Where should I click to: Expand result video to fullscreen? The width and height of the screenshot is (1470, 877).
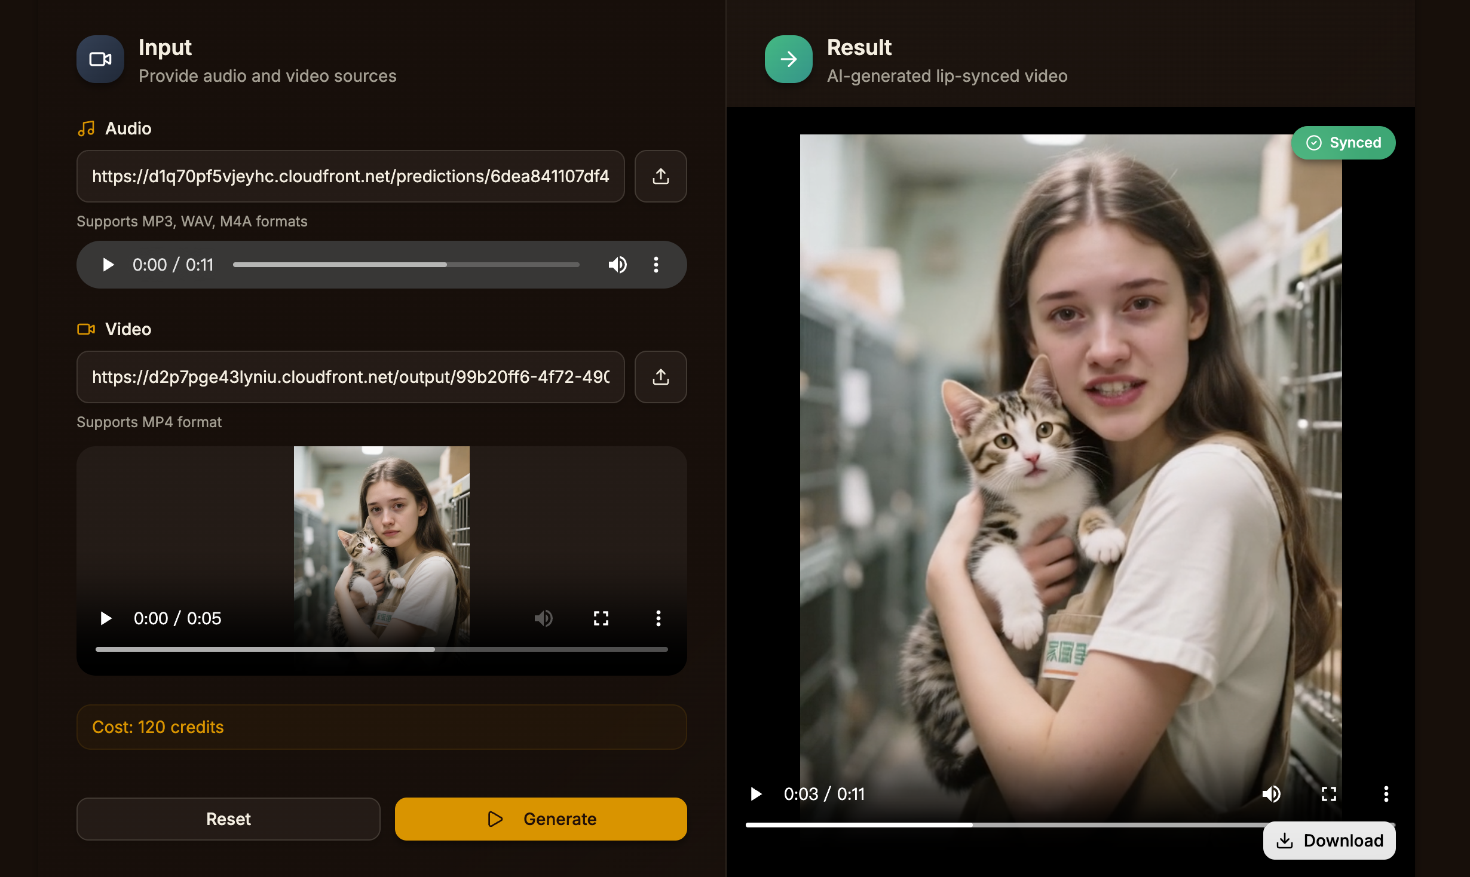click(x=1328, y=794)
